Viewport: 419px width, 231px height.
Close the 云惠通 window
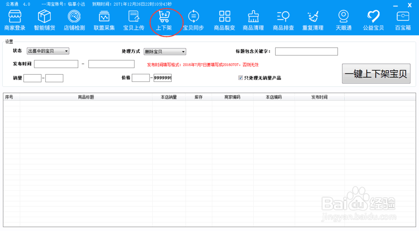pyautogui.click(x=410, y=5)
